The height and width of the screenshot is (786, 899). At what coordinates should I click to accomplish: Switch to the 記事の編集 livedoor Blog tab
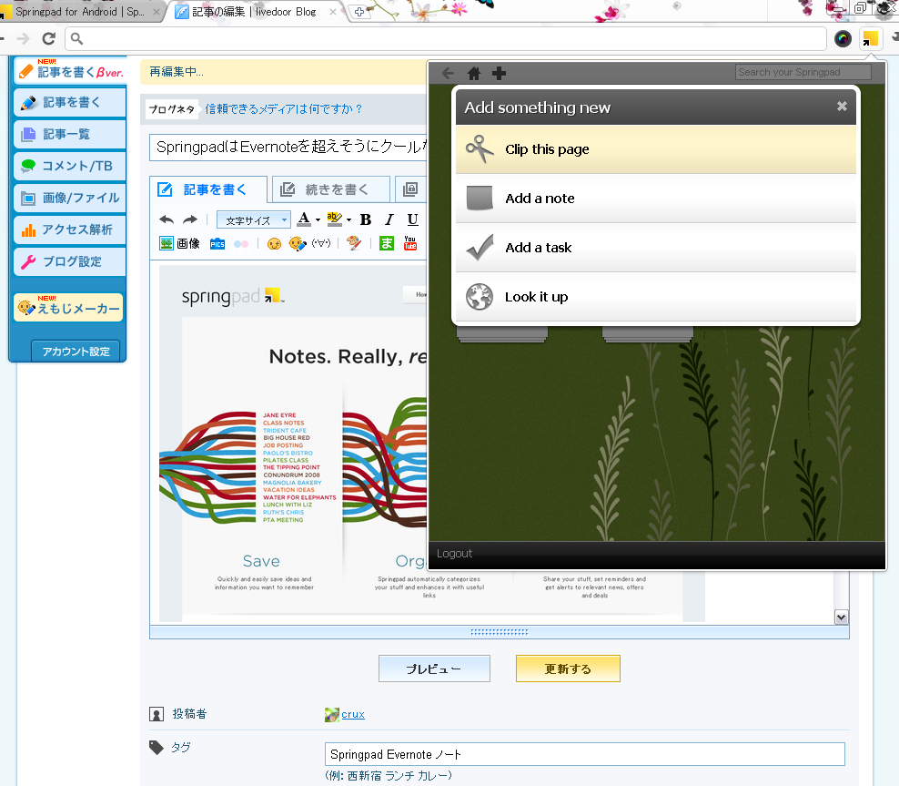[254, 12]
